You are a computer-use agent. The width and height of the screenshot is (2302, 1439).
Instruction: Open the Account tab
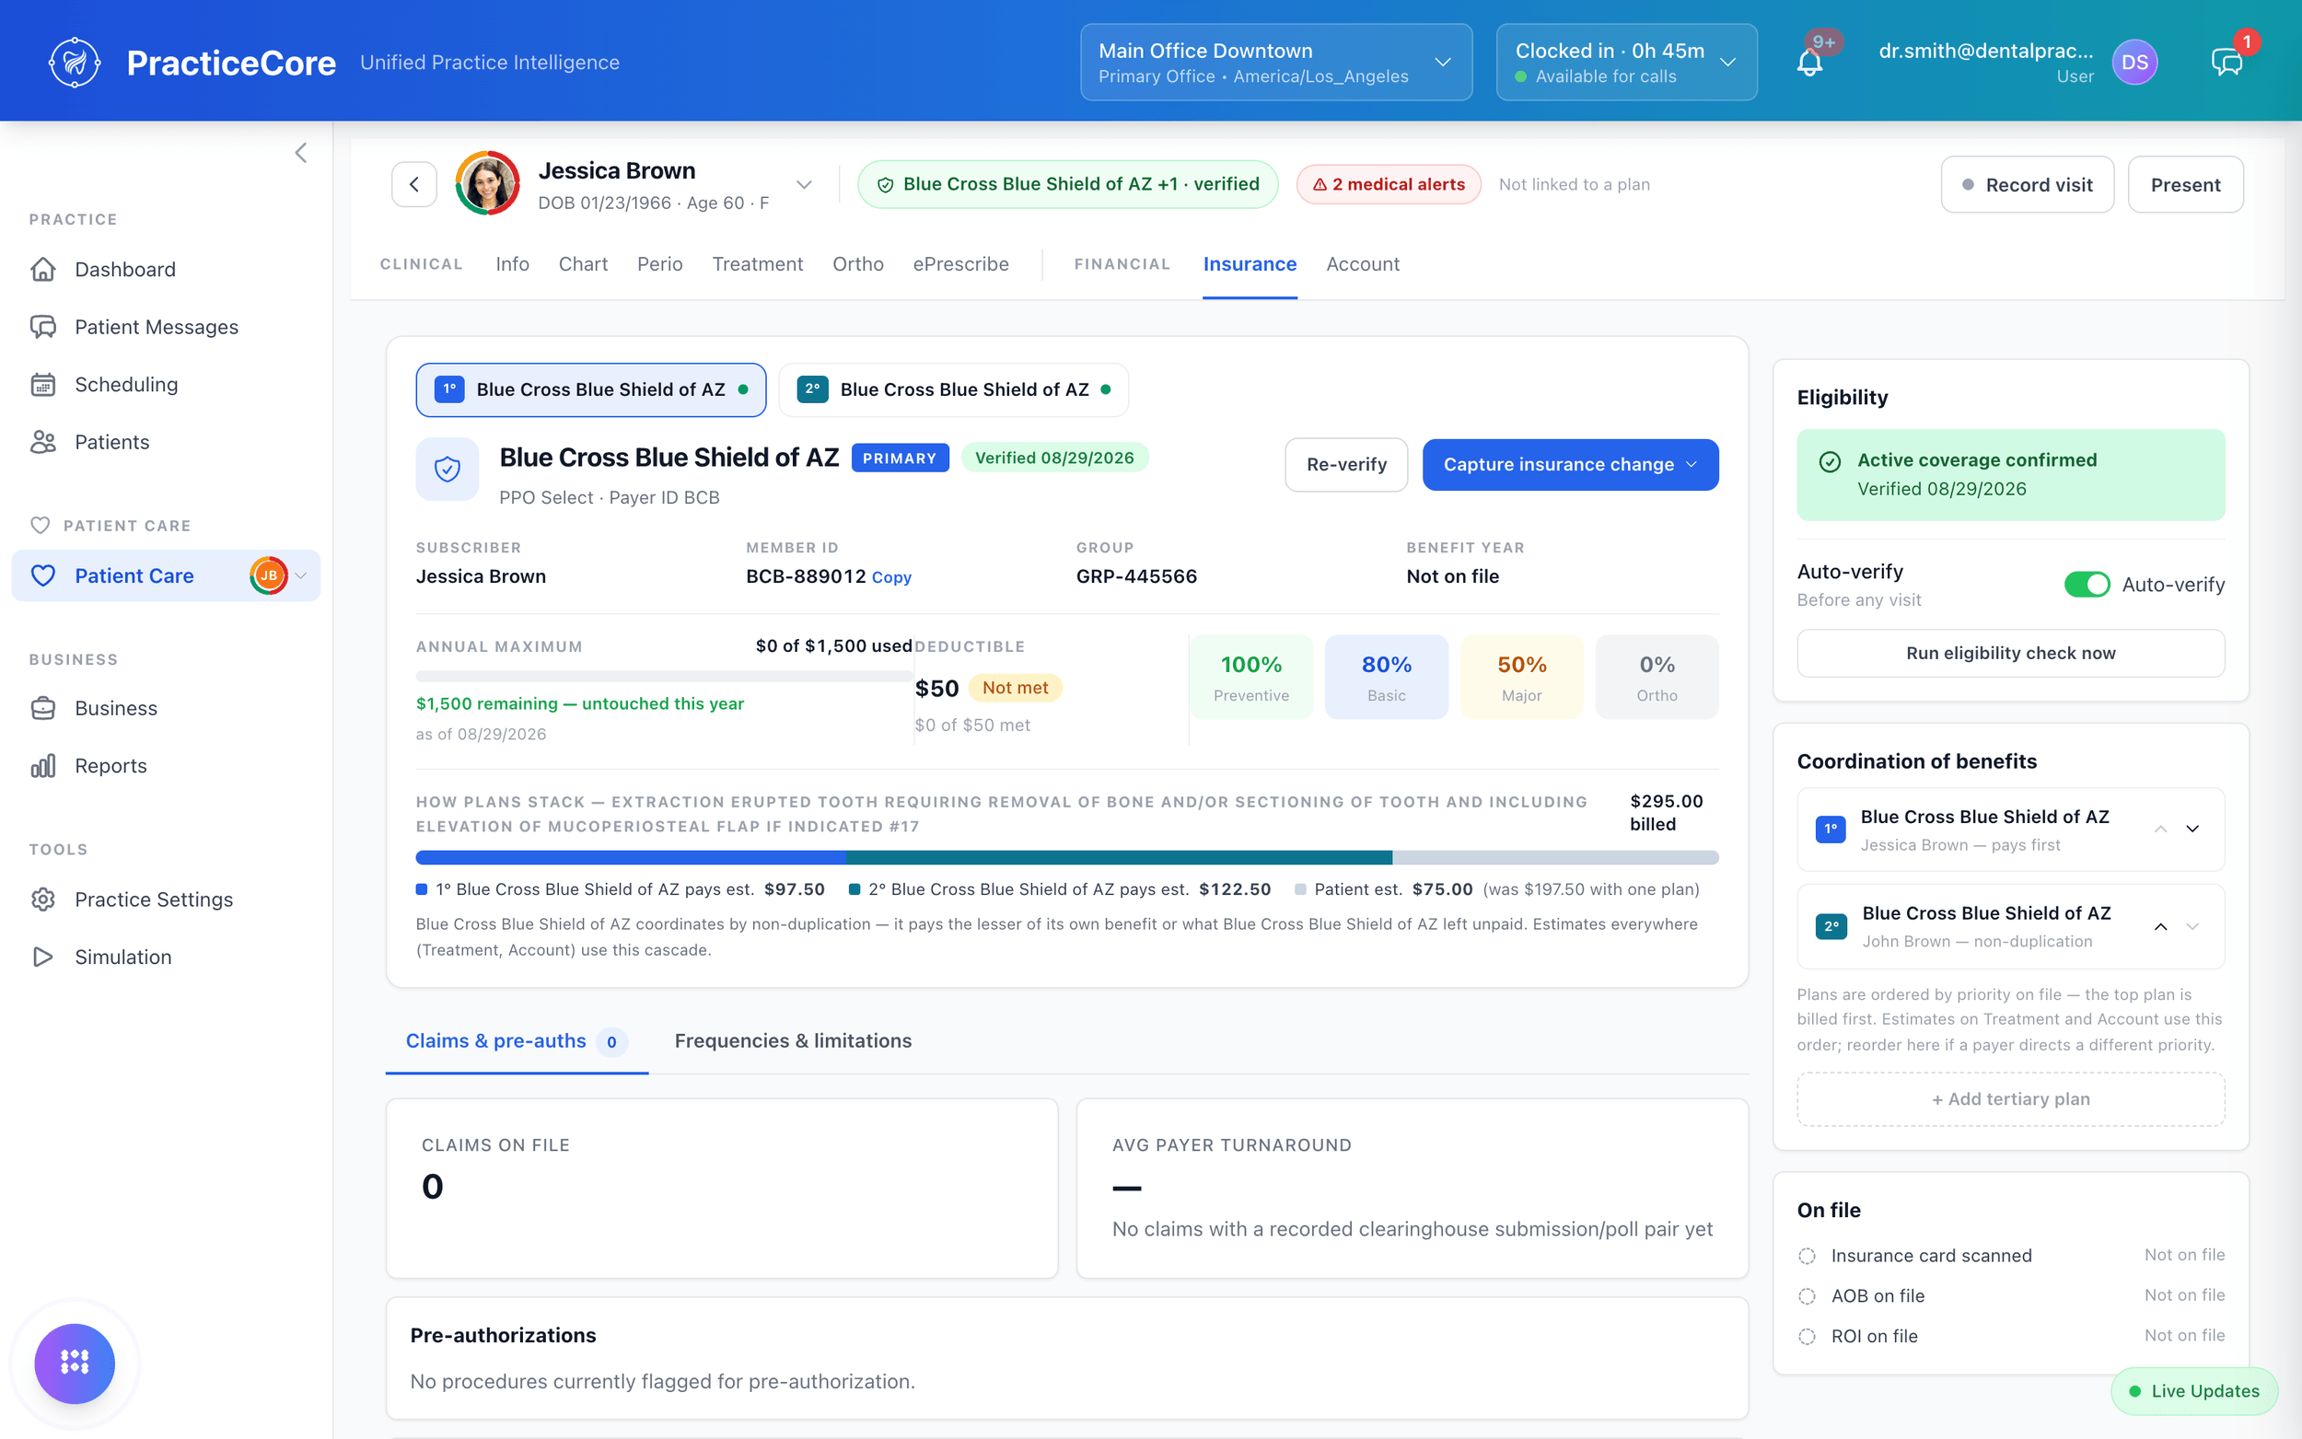point(1363,263)
